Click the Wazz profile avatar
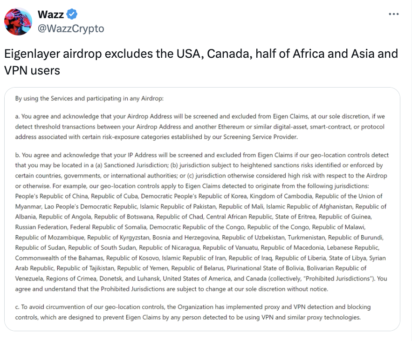 click(x=18, y=21)
